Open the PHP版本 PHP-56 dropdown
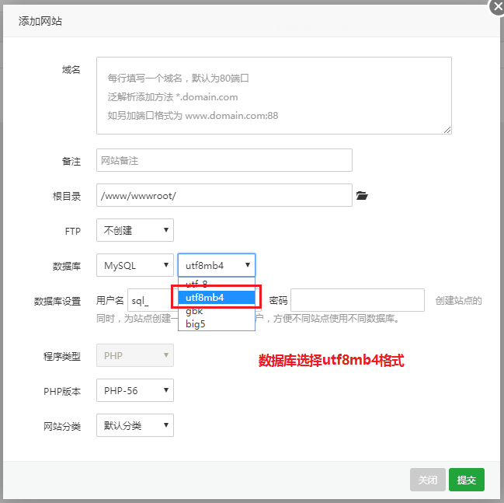This screenshot has width=504, height=503. [135, 390]
